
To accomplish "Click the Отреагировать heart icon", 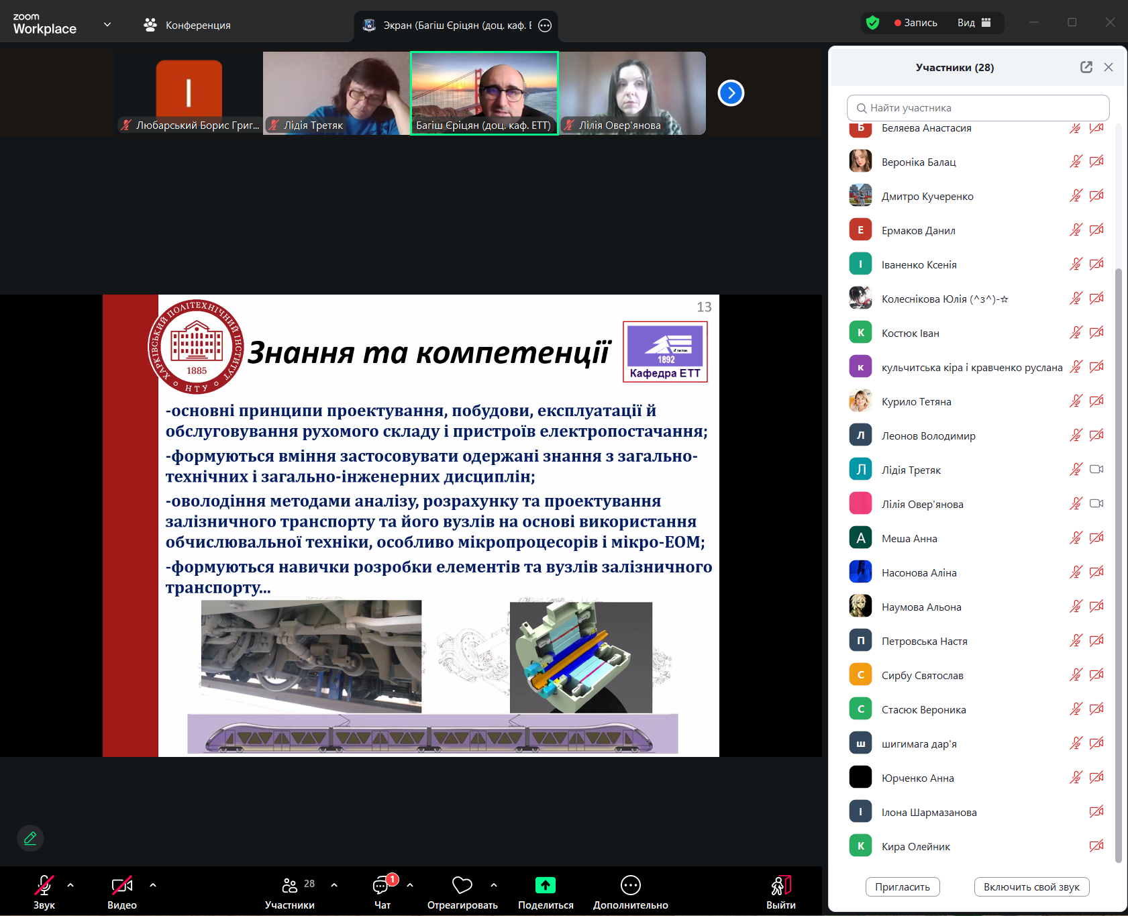I will (462, 886).
